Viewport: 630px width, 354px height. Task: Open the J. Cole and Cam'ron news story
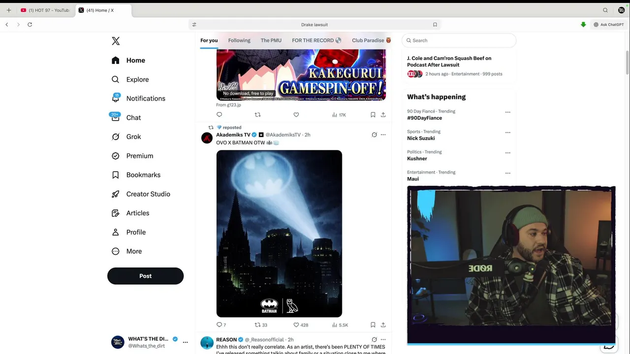[x=459, y=66]
